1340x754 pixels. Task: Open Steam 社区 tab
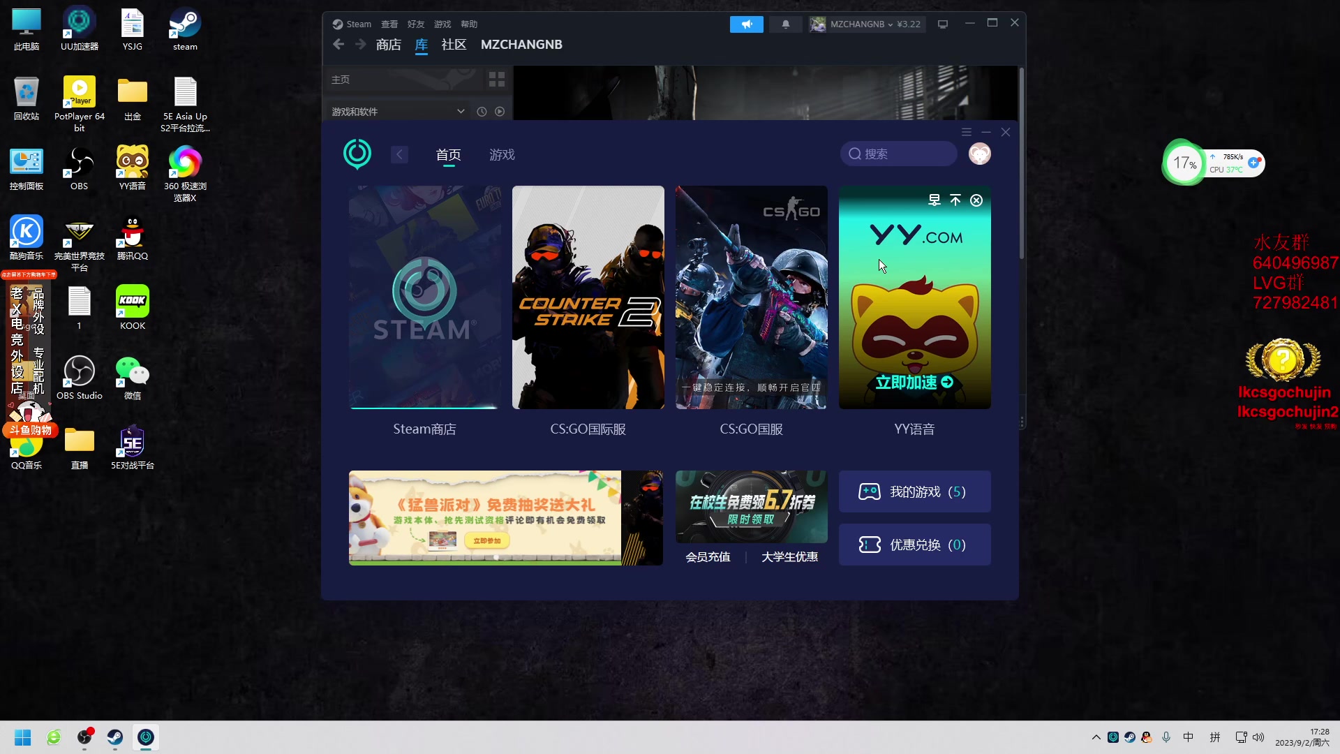454,45
